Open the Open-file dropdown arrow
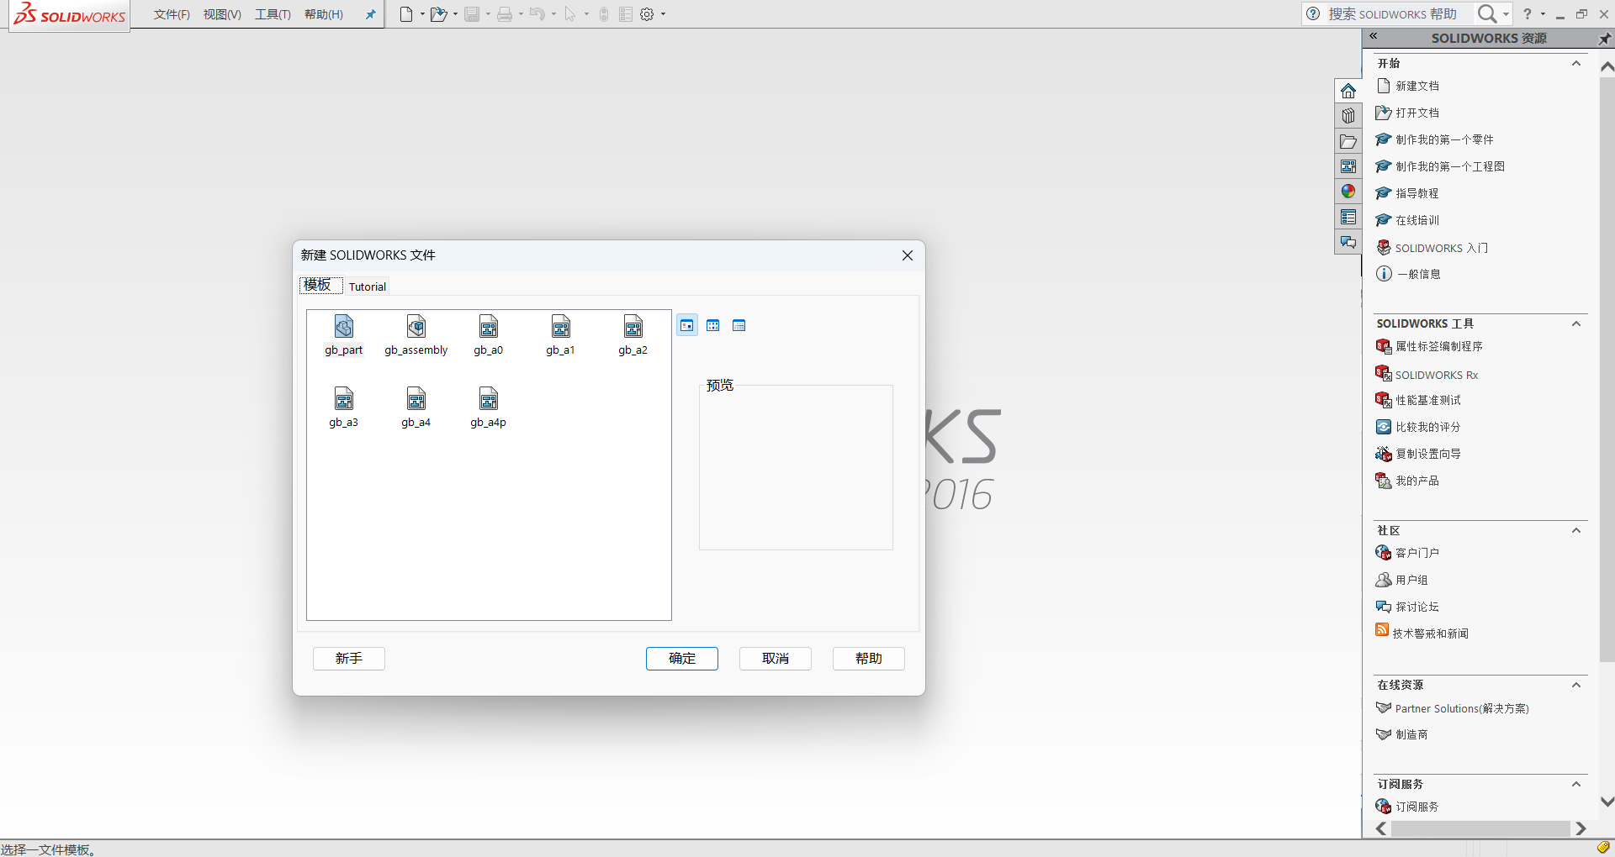This screenshot has width=1615, height=857. point(455,14)
